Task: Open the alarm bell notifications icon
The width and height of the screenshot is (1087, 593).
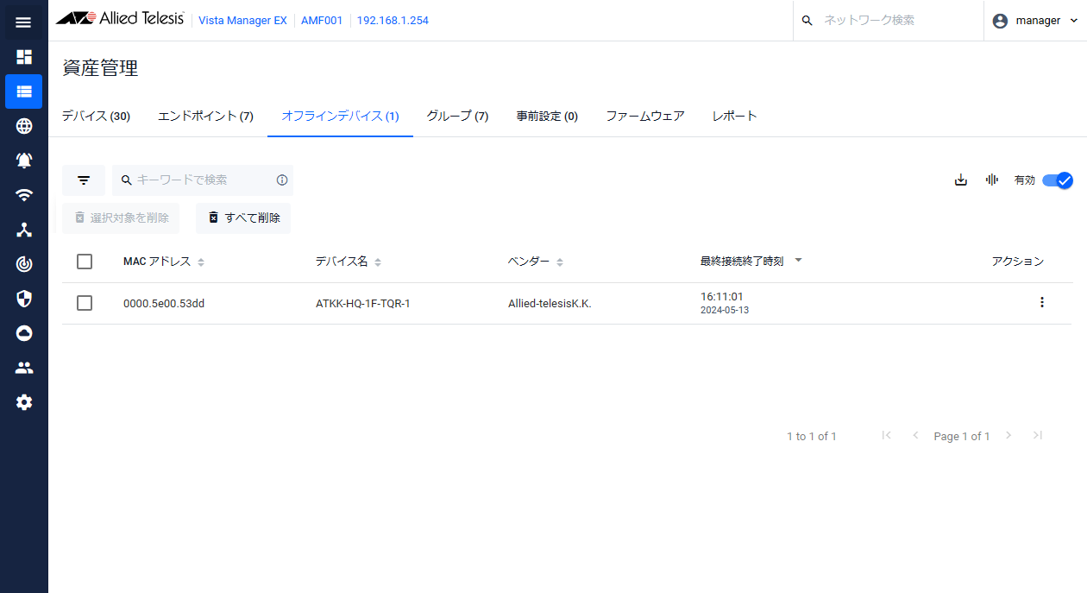Action: tap(24, 161)
